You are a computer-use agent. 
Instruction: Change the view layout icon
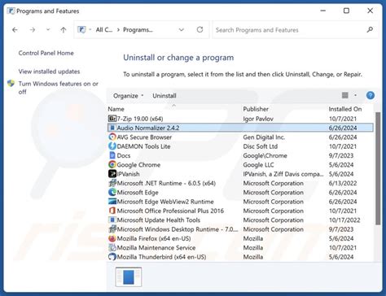345,95
